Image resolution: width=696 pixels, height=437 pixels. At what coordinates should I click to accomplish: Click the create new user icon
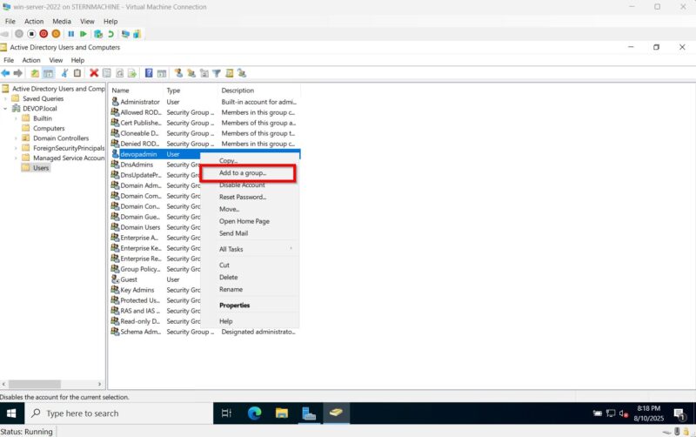pyautogui.click(x=178, y=73)
